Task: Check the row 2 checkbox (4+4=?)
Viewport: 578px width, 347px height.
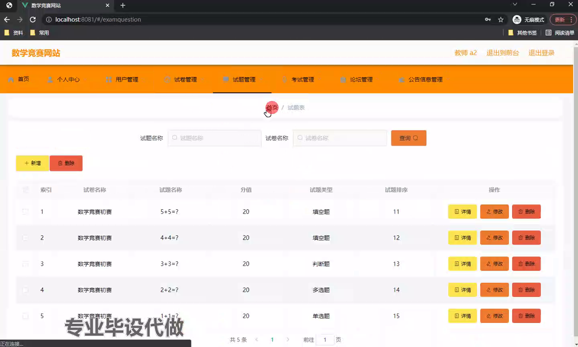Action: point(25,237)
